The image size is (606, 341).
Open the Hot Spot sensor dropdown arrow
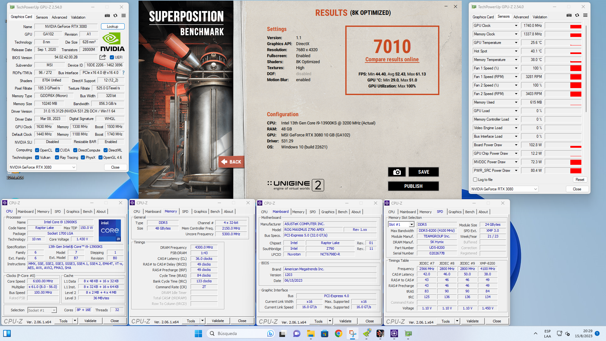[516, 51]
